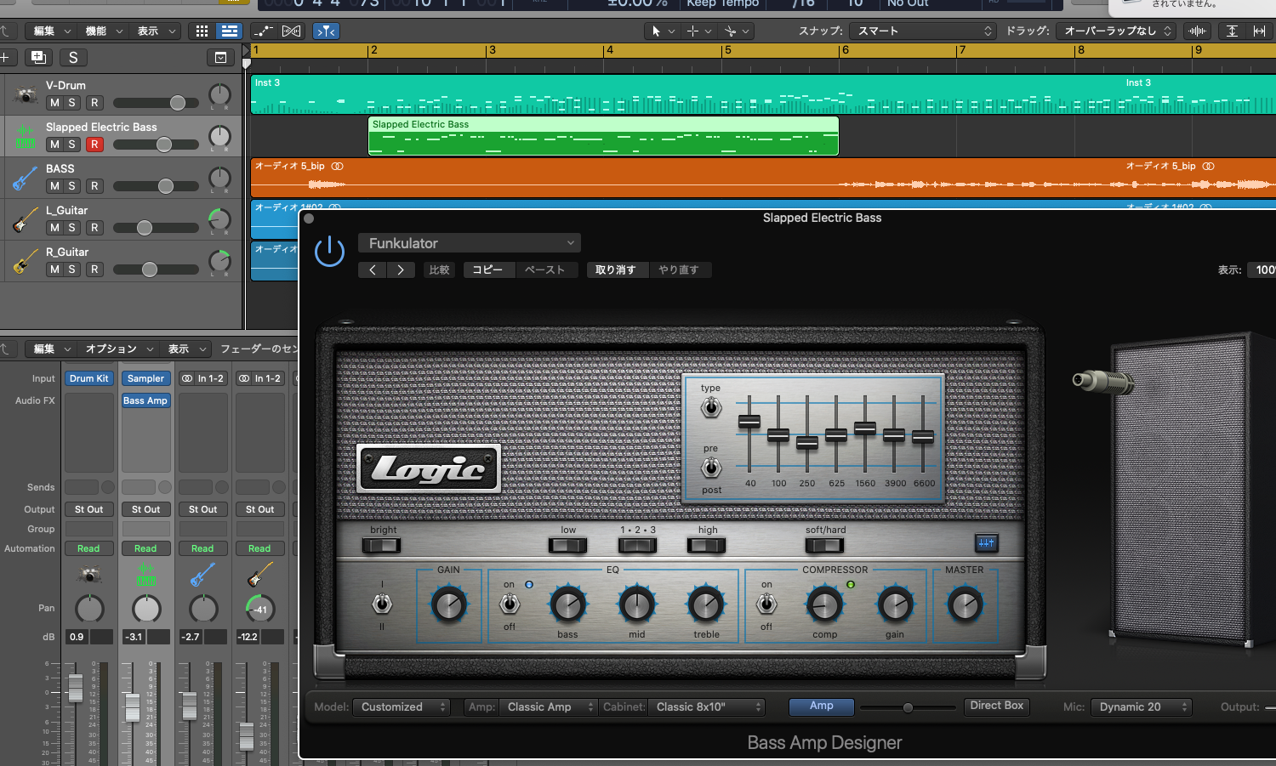Open the pointer tool dropdown
This screenshot has height=766, width=1276.
point(663,31)
